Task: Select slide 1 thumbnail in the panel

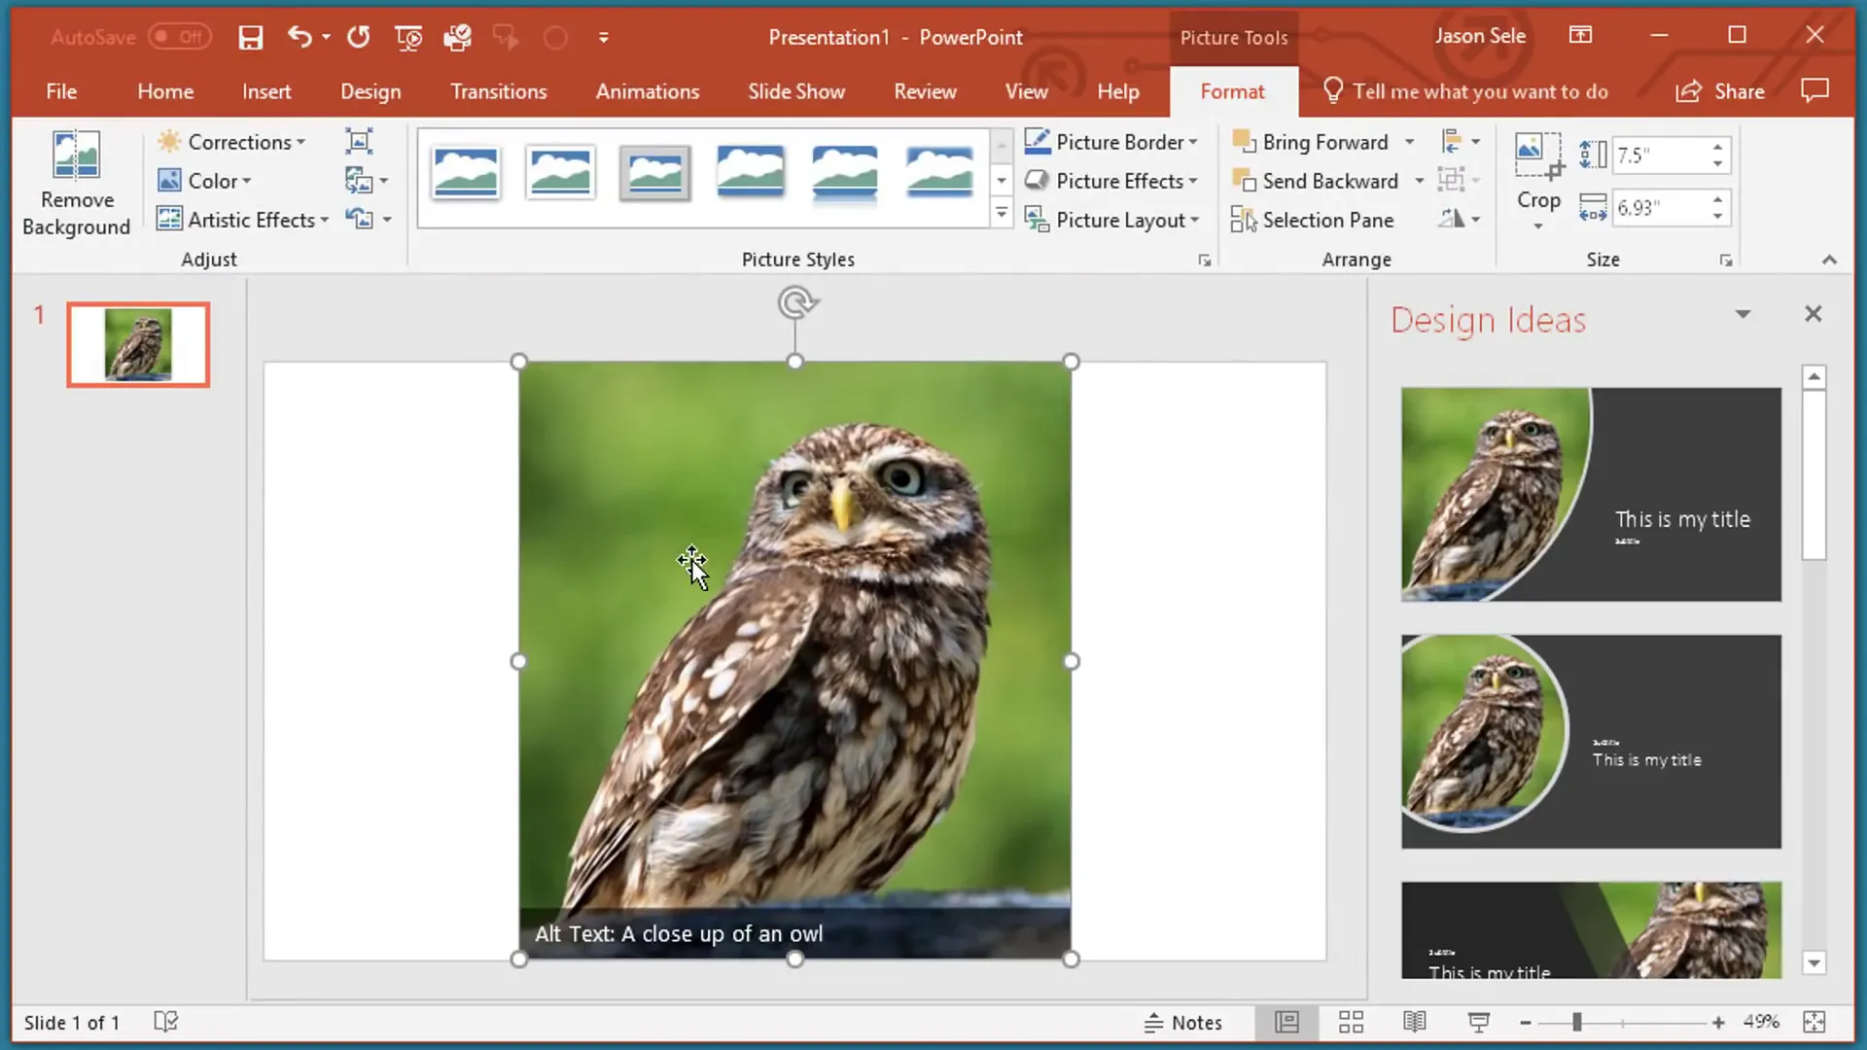Action: click(x=138, y=344)
